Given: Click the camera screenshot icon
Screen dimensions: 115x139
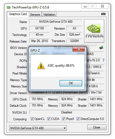Looking at the screenshot, I should [103, 14].
